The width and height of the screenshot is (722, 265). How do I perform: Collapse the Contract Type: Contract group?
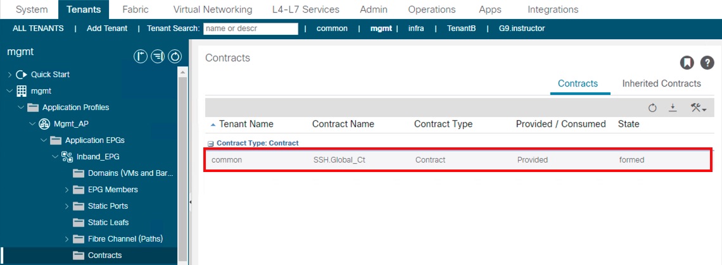(x=211, y=144)
